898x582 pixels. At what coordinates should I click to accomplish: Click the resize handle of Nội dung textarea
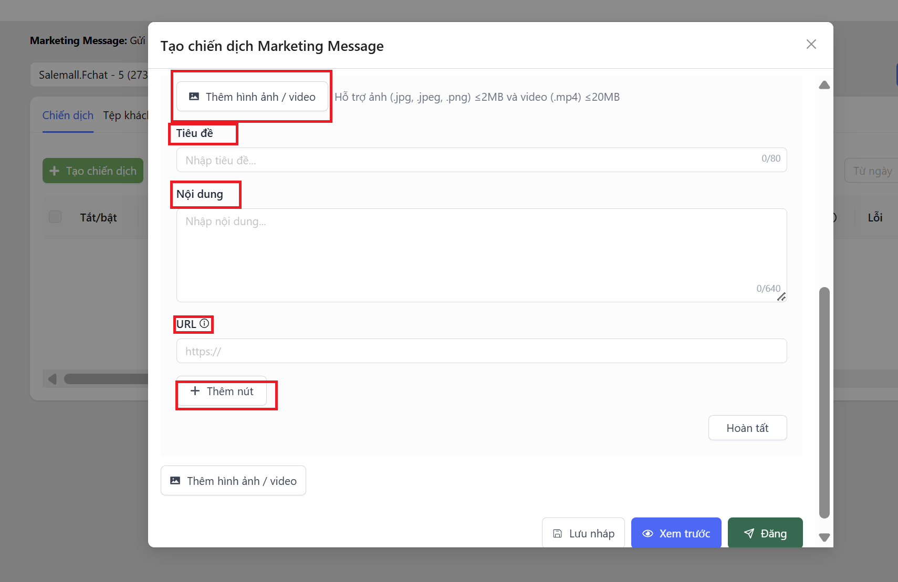coord(781,297)
